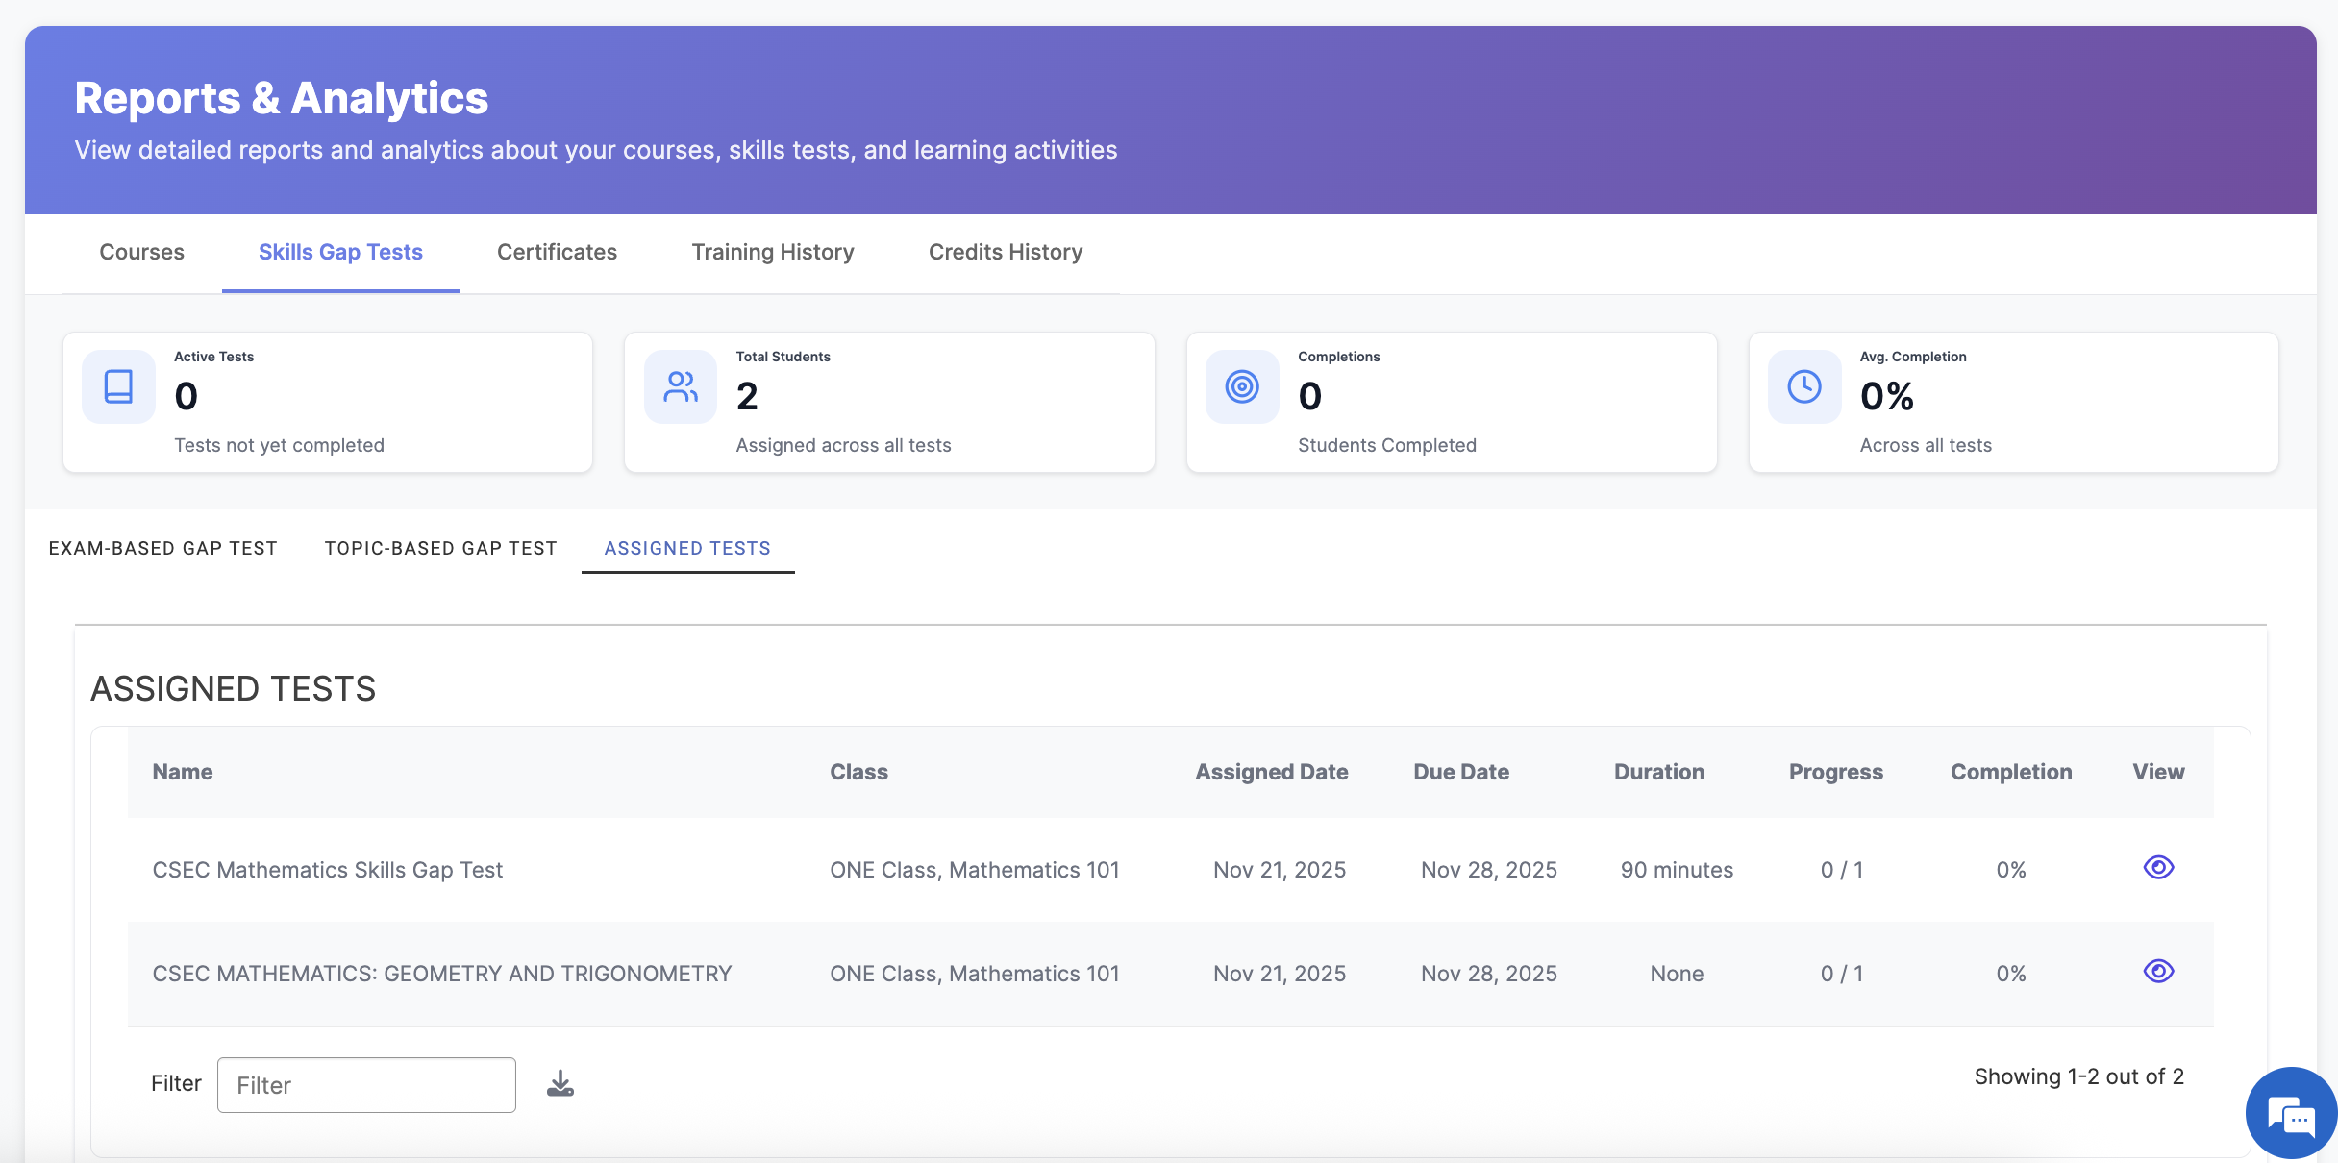View Geometry and Trigonometry test details

point(2158,972)
